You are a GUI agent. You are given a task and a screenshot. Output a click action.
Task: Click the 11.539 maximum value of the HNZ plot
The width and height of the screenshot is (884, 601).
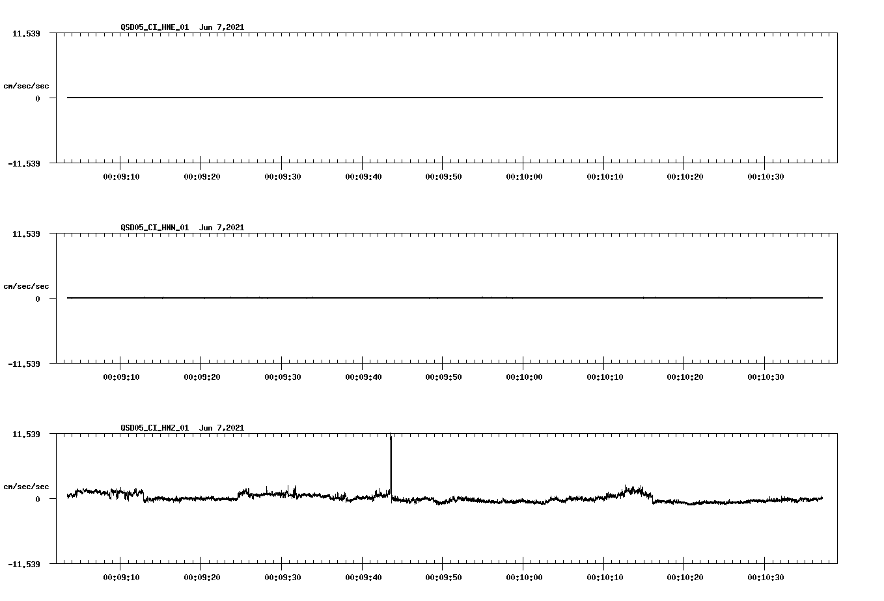(26, 434)
